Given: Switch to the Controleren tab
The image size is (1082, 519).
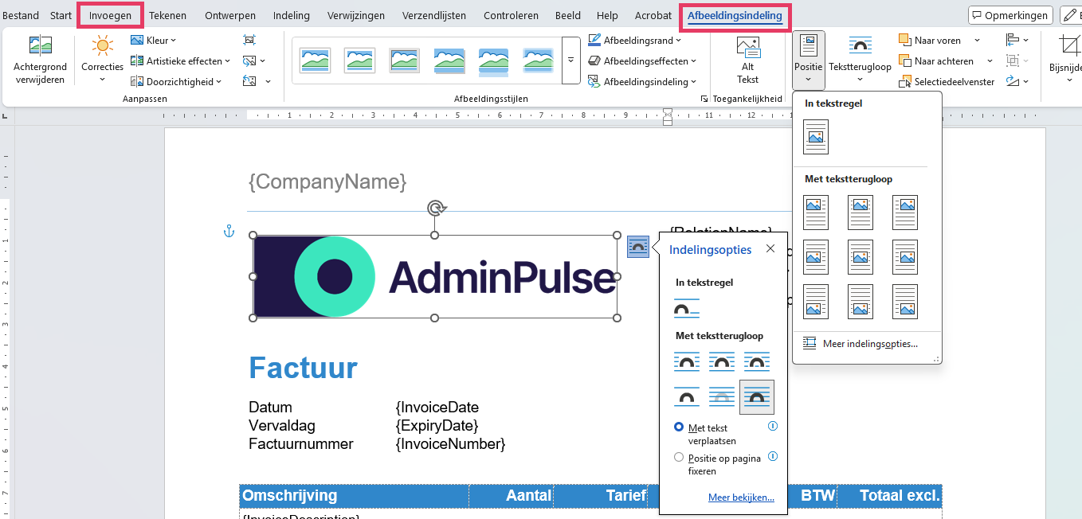Looking at the screenshot, I should pos(511,15).
